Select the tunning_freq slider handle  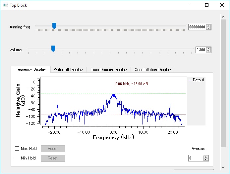[x=54, y=26]
